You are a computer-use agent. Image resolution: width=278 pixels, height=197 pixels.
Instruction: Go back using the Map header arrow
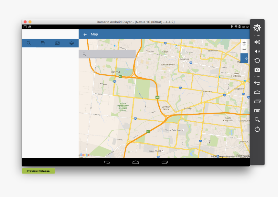[x=85, y=34]
